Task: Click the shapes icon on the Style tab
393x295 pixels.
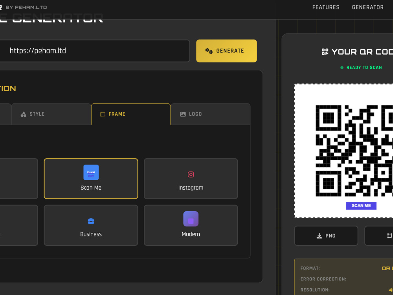Action: [24, 114]
